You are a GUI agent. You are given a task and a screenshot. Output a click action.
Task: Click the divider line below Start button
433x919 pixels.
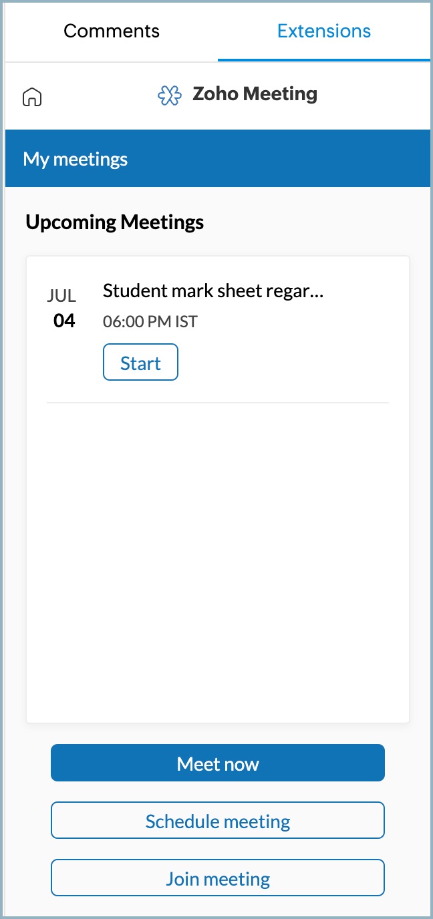point(218,403)
